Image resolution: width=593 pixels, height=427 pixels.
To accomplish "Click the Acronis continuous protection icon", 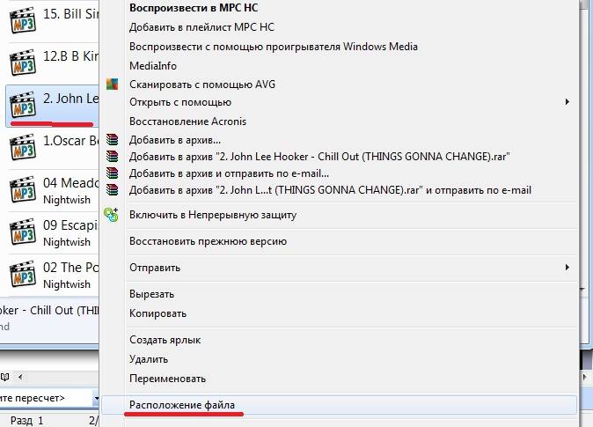I will click(x=112, y=214).
